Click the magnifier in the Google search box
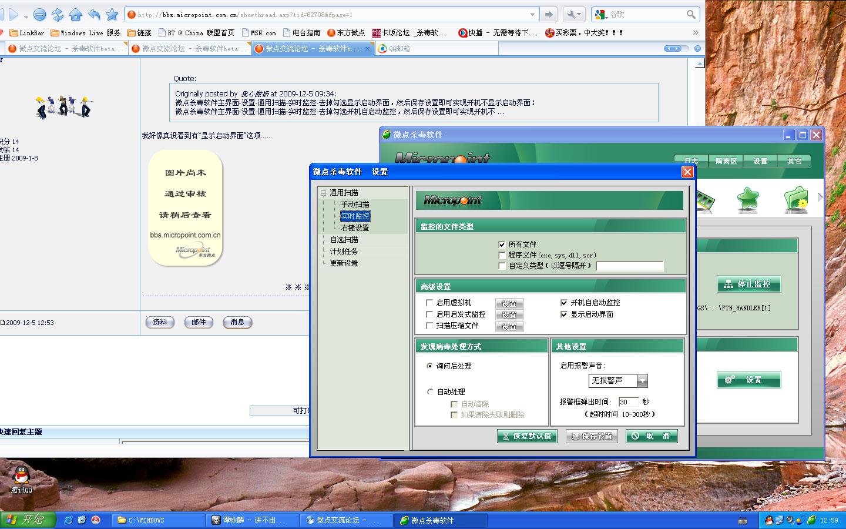This screenshot has width=846, height=529. coord(691,14)
